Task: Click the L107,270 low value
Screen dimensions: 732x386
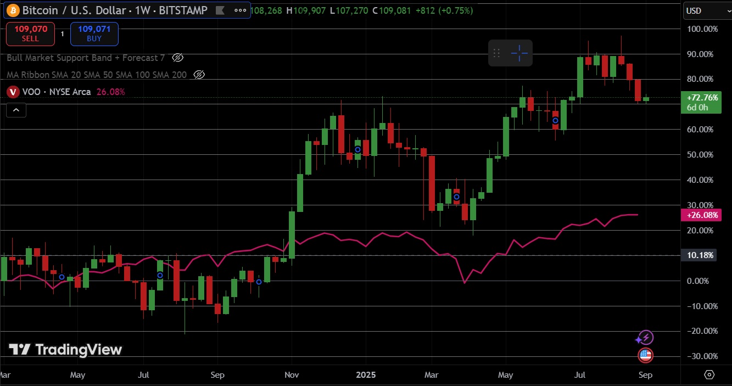Action: click(349, 10)
